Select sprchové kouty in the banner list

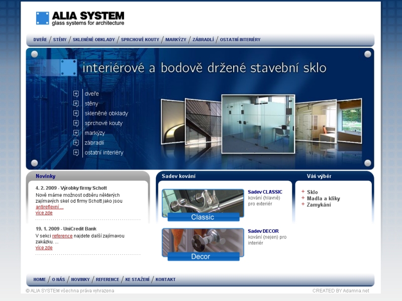104,123
